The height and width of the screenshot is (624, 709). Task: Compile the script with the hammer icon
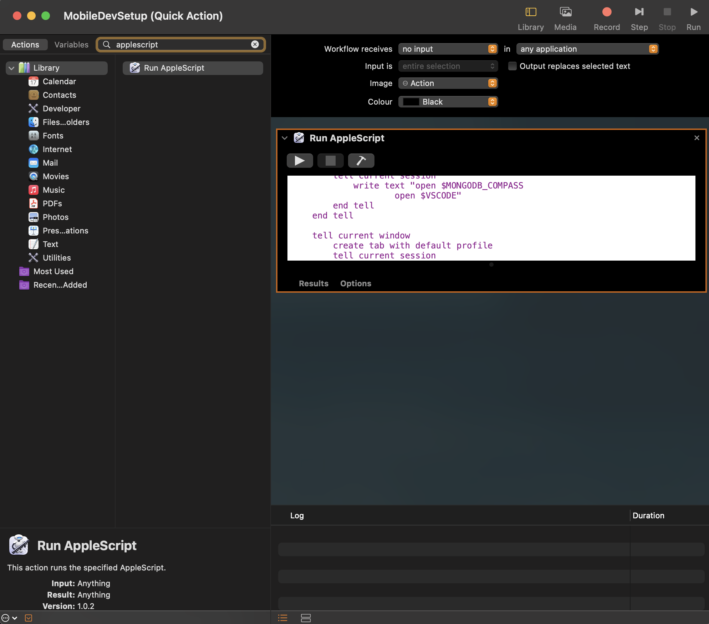tap(361, 161)
